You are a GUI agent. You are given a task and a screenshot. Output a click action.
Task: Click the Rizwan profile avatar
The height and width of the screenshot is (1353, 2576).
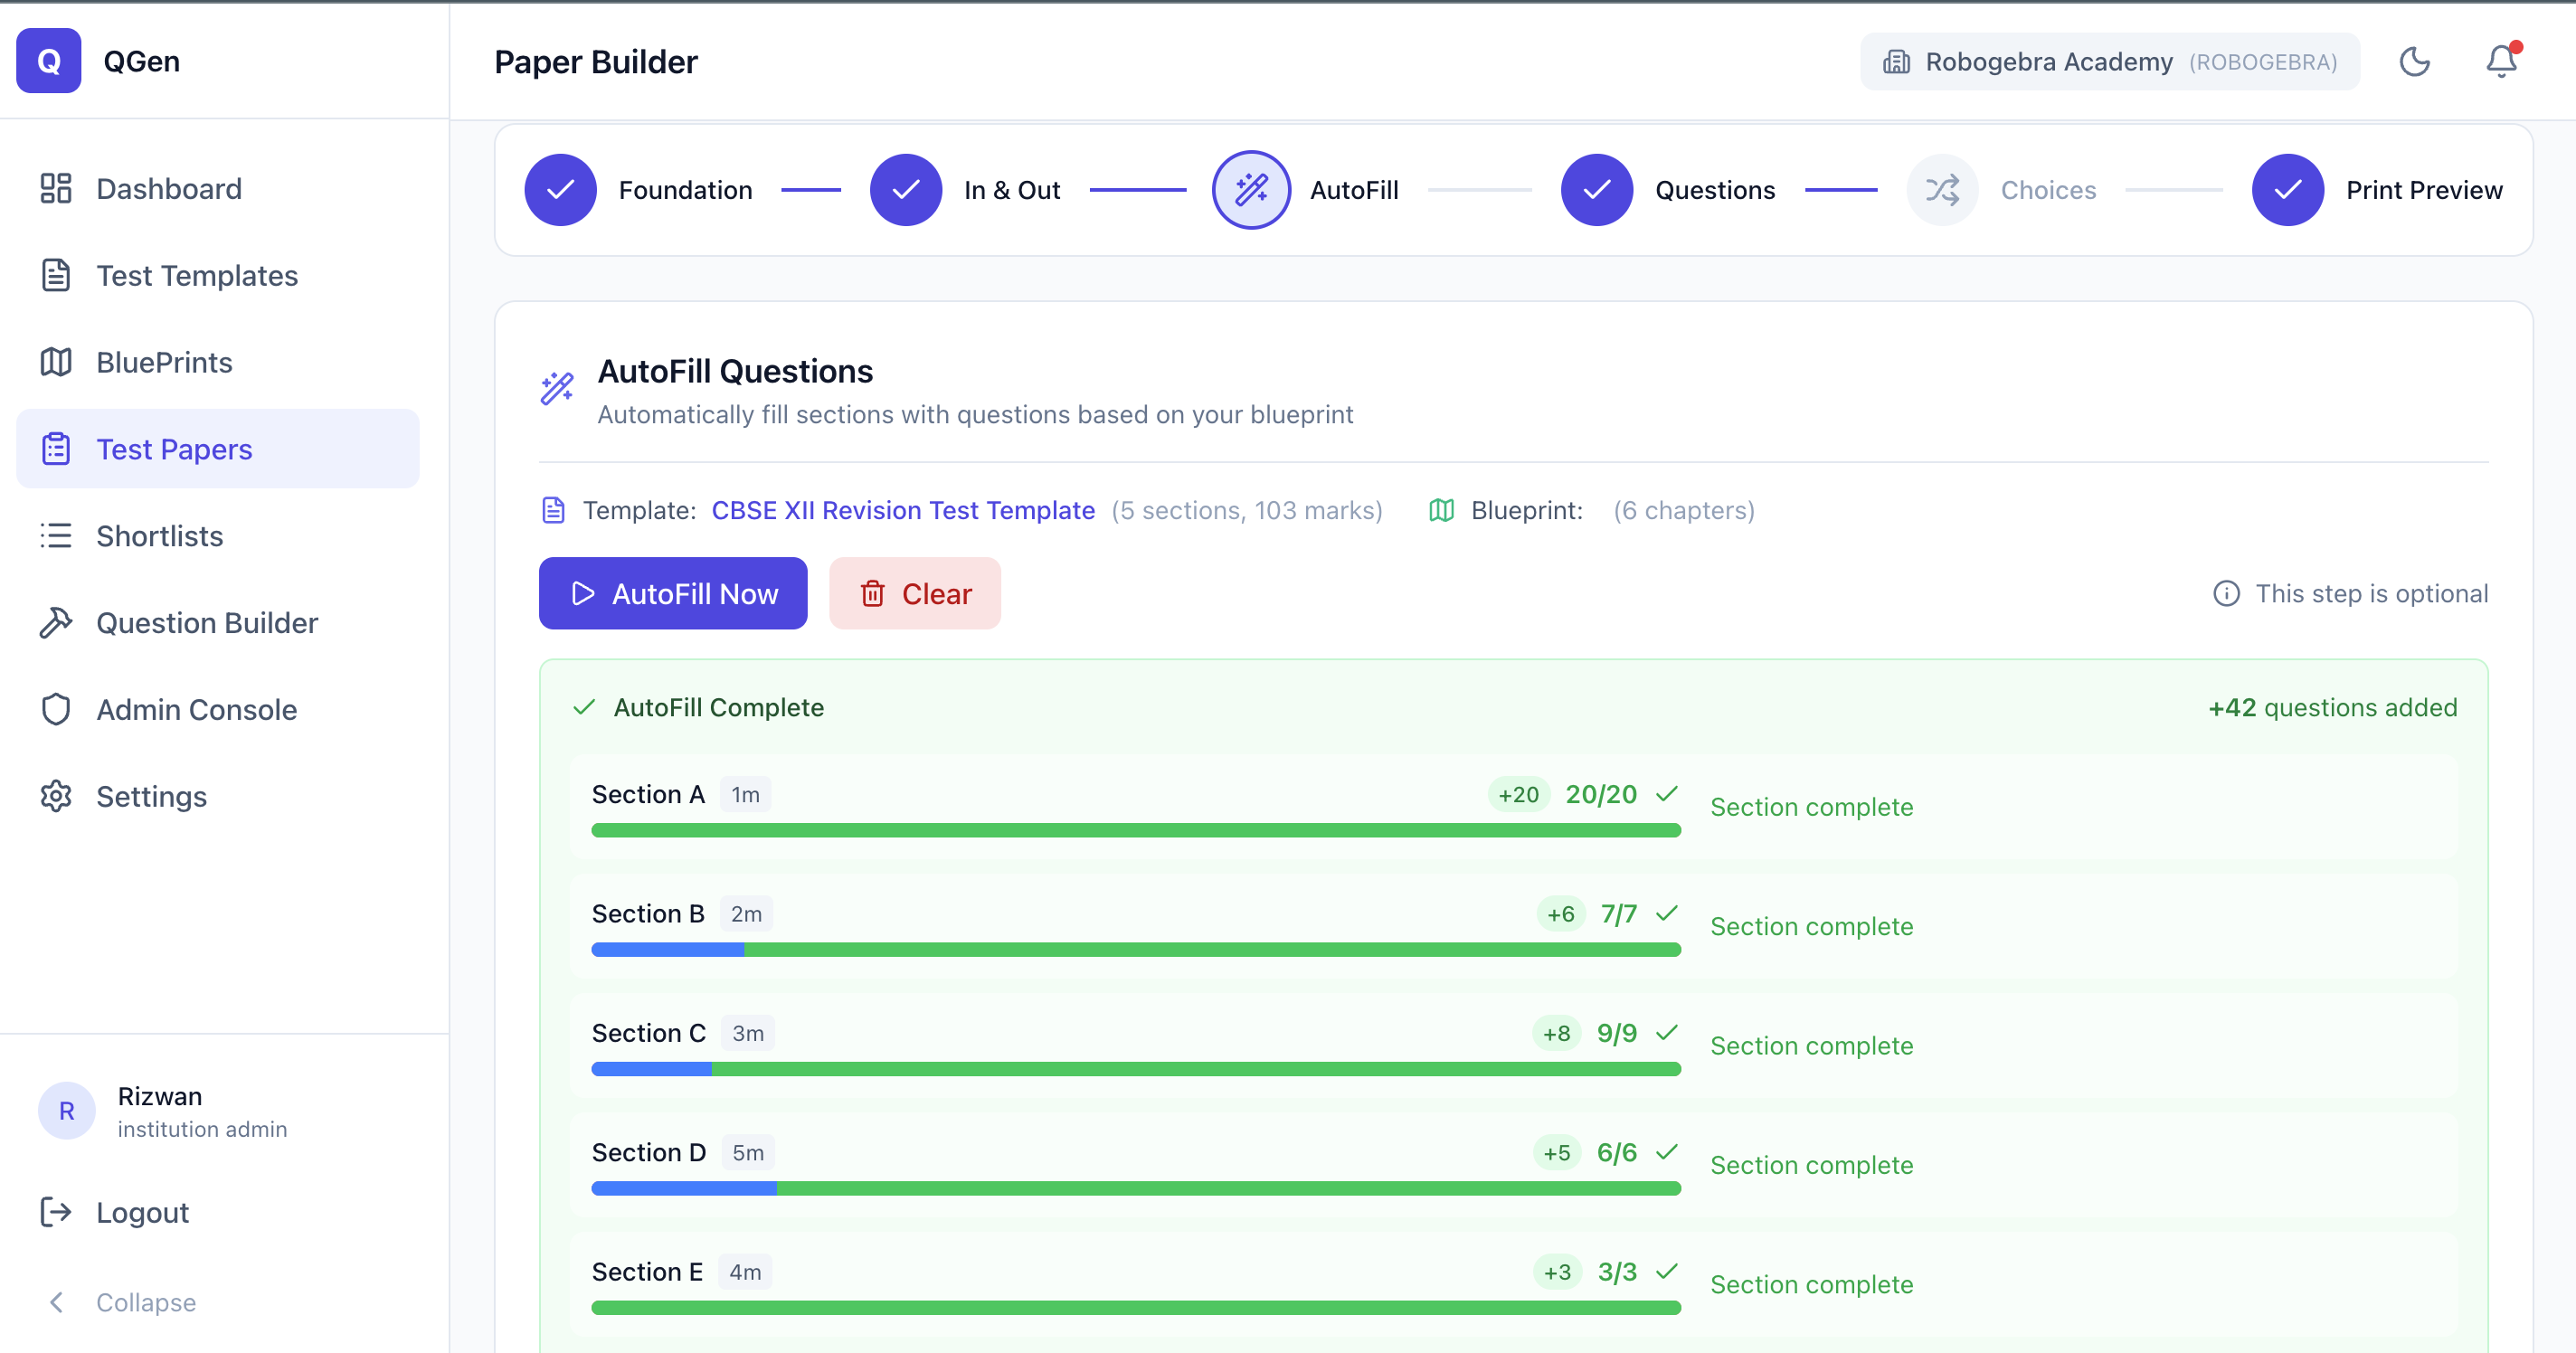(66, 1110)
